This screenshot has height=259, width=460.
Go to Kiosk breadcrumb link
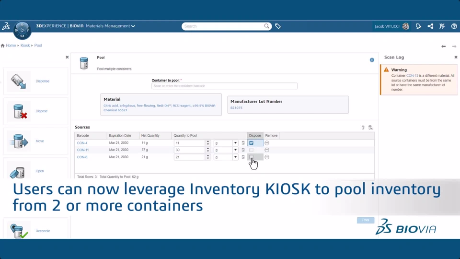(25, 46)
